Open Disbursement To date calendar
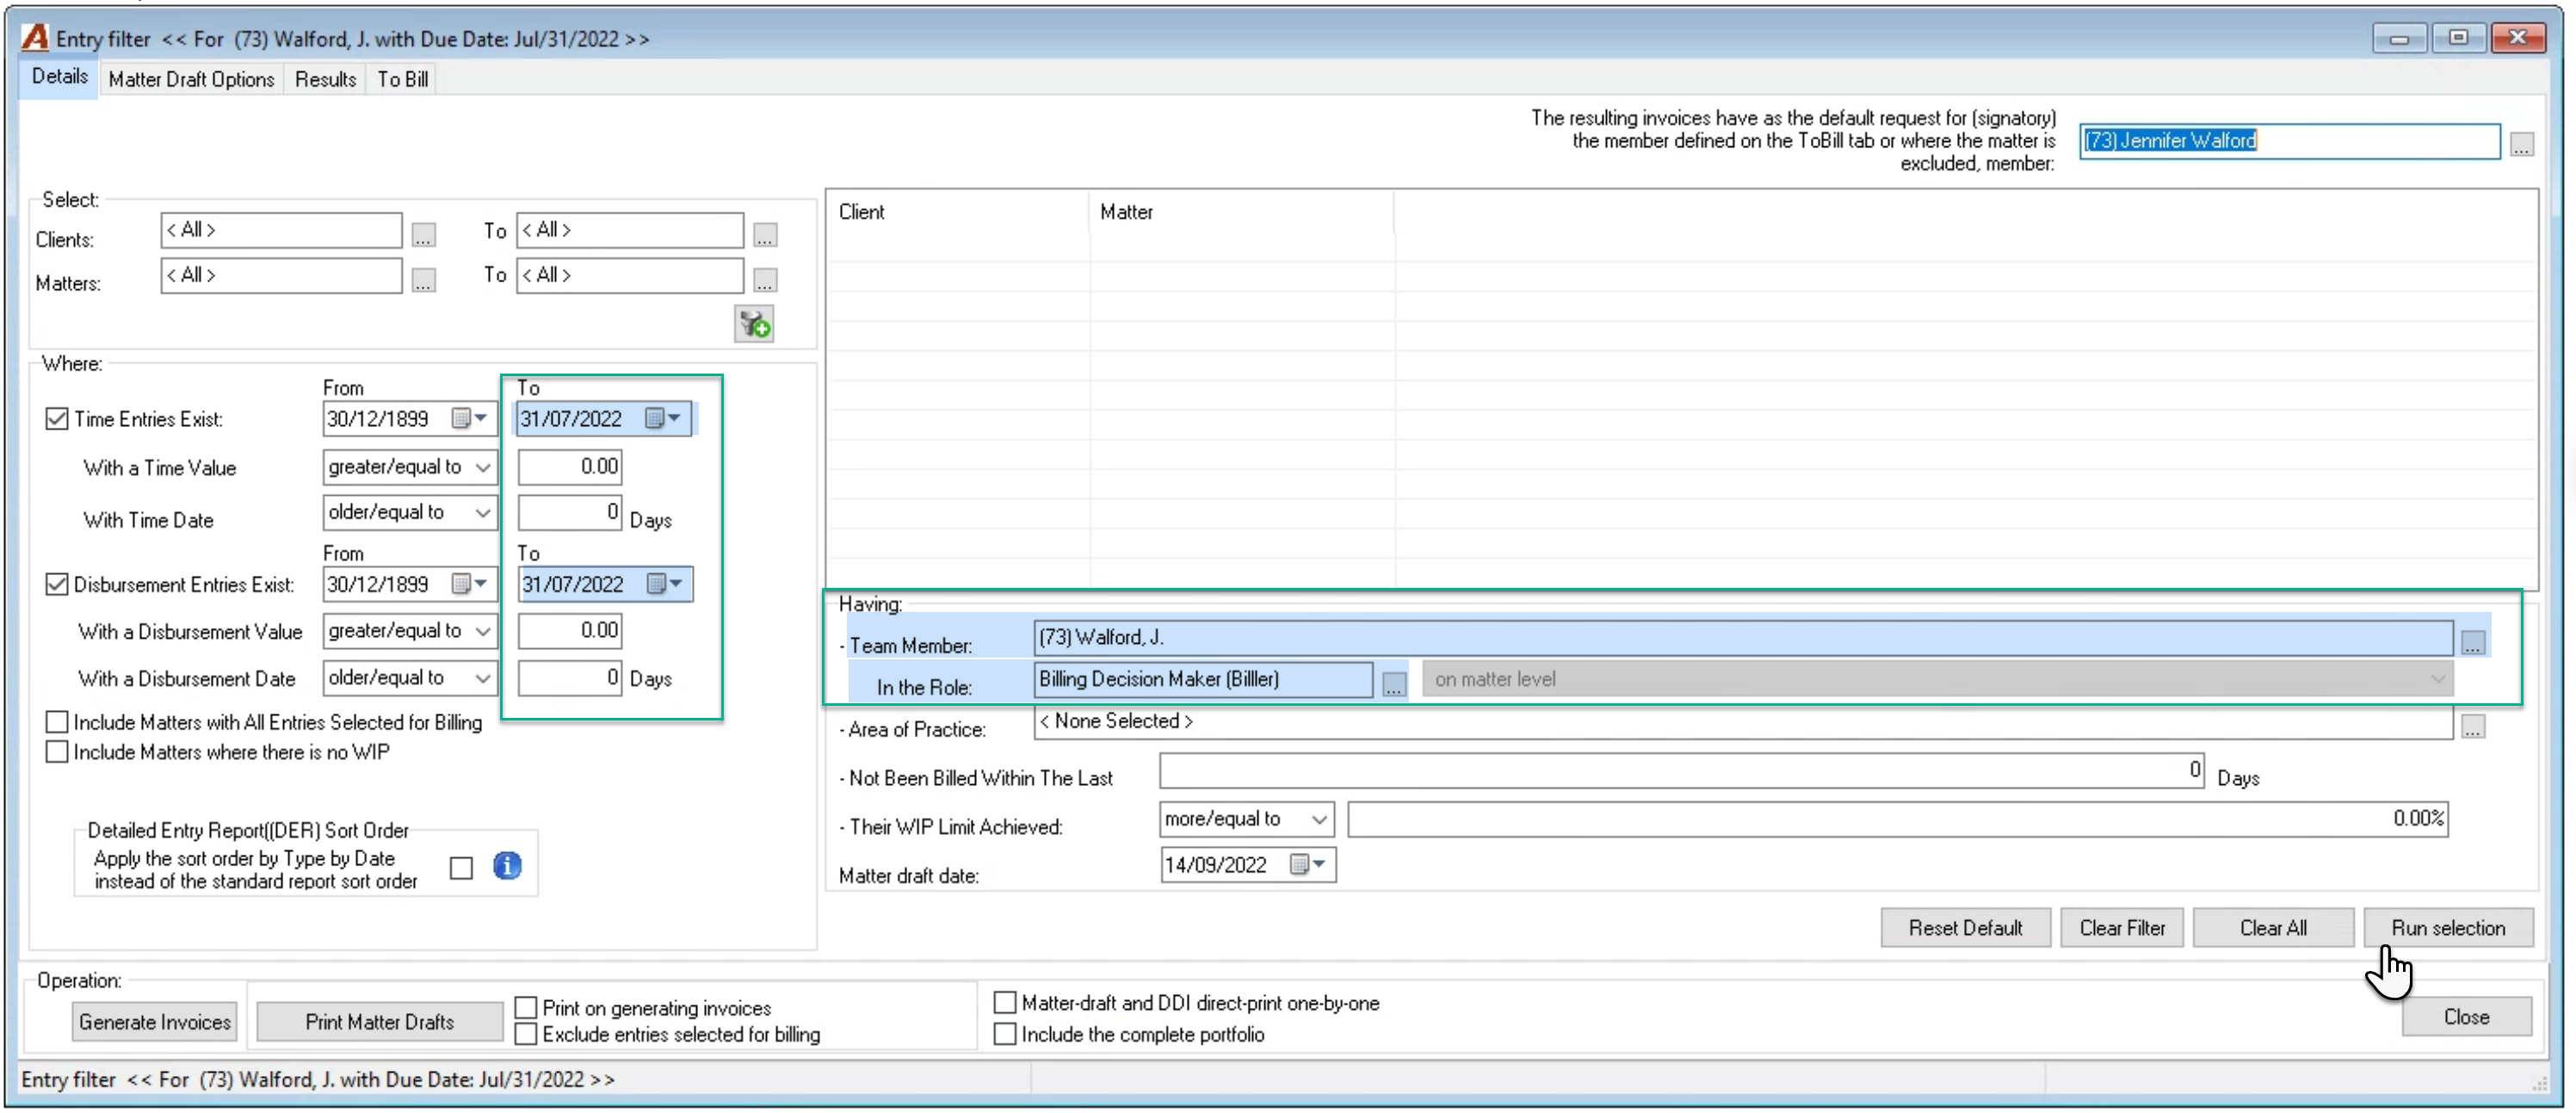 pyautogui.click(x=665, y=584)
